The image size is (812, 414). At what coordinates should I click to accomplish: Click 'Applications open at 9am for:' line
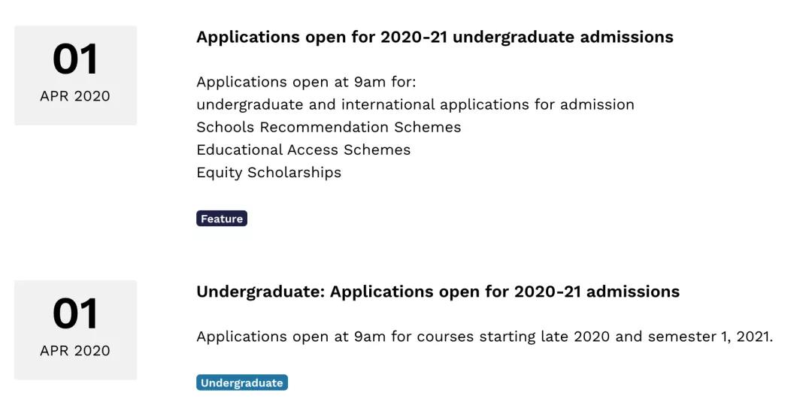pos(306,83)
